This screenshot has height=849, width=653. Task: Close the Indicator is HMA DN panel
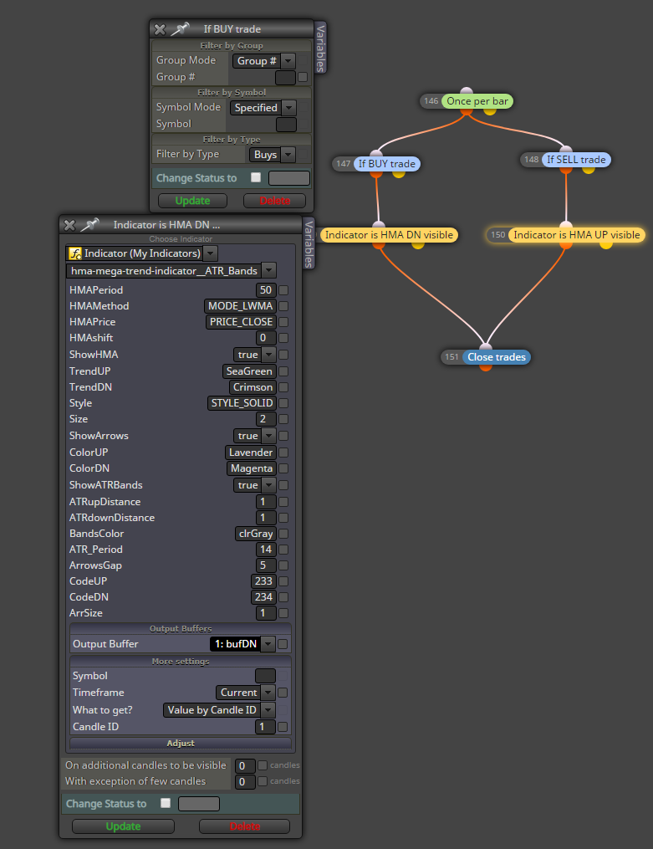pyautogui.click(x=69, y=225)
